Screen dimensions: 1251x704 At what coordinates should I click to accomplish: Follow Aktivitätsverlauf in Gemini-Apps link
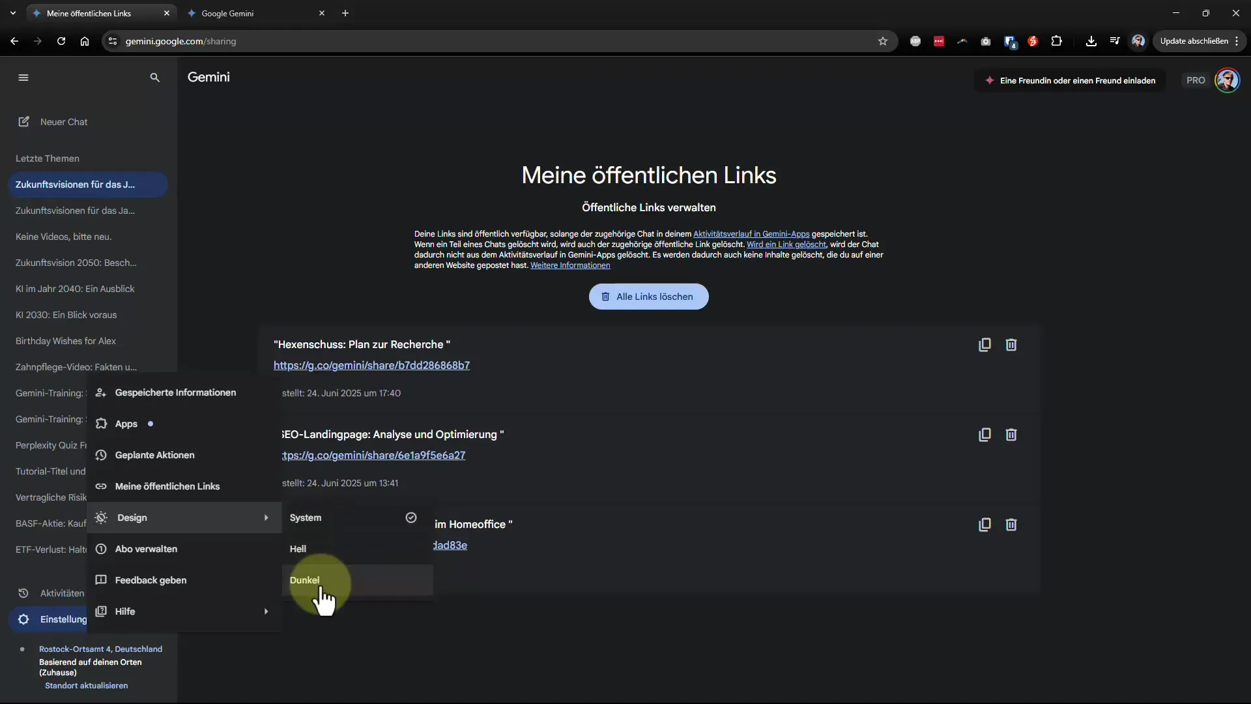pyautogui.click(x=751, y=234)
